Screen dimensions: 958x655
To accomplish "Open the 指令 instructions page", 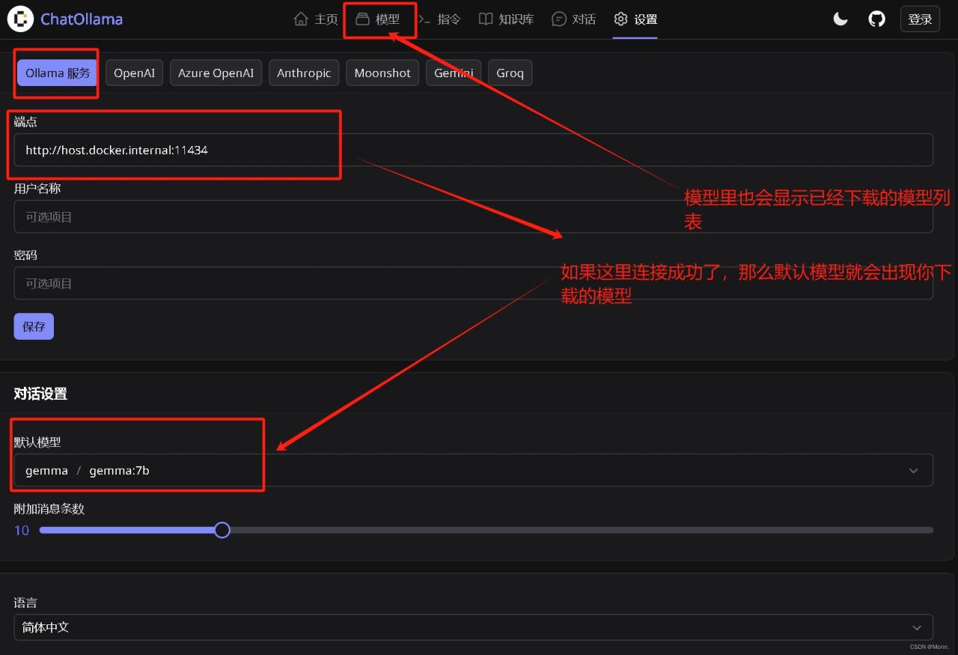I will point(439,19).
